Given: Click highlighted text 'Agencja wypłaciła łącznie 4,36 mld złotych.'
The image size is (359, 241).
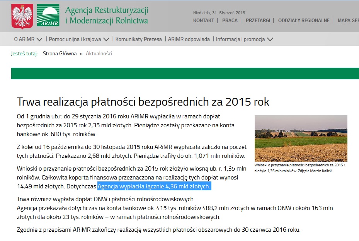Looking at the screenshot, I should pyautogui.click(x=154, y=186).
